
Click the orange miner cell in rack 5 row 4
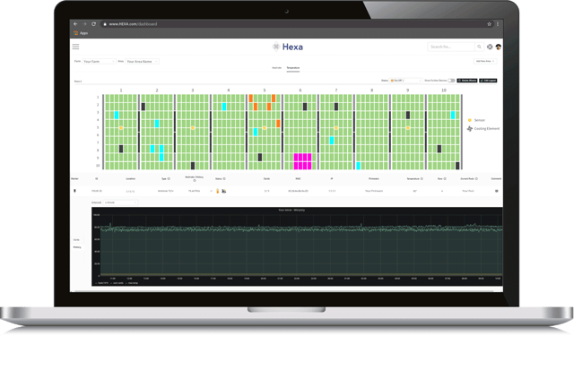[x=278, y=124]
